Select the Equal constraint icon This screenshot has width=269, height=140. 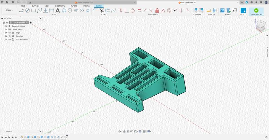tap(139, 10)
